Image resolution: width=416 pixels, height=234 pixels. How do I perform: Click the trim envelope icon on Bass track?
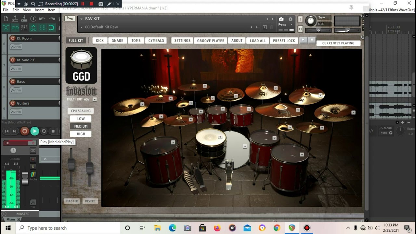tap(16, 90)
